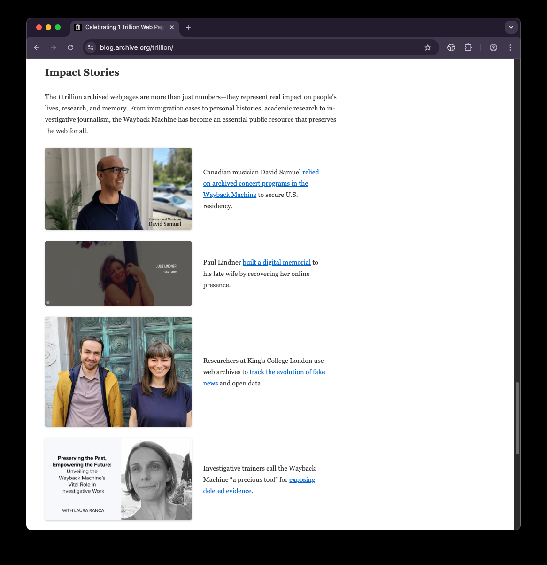Screen dimensions: 547x565
Task: Select the Celebrating 1 Trillion Web Pages tab
Action: click(122, 27)
